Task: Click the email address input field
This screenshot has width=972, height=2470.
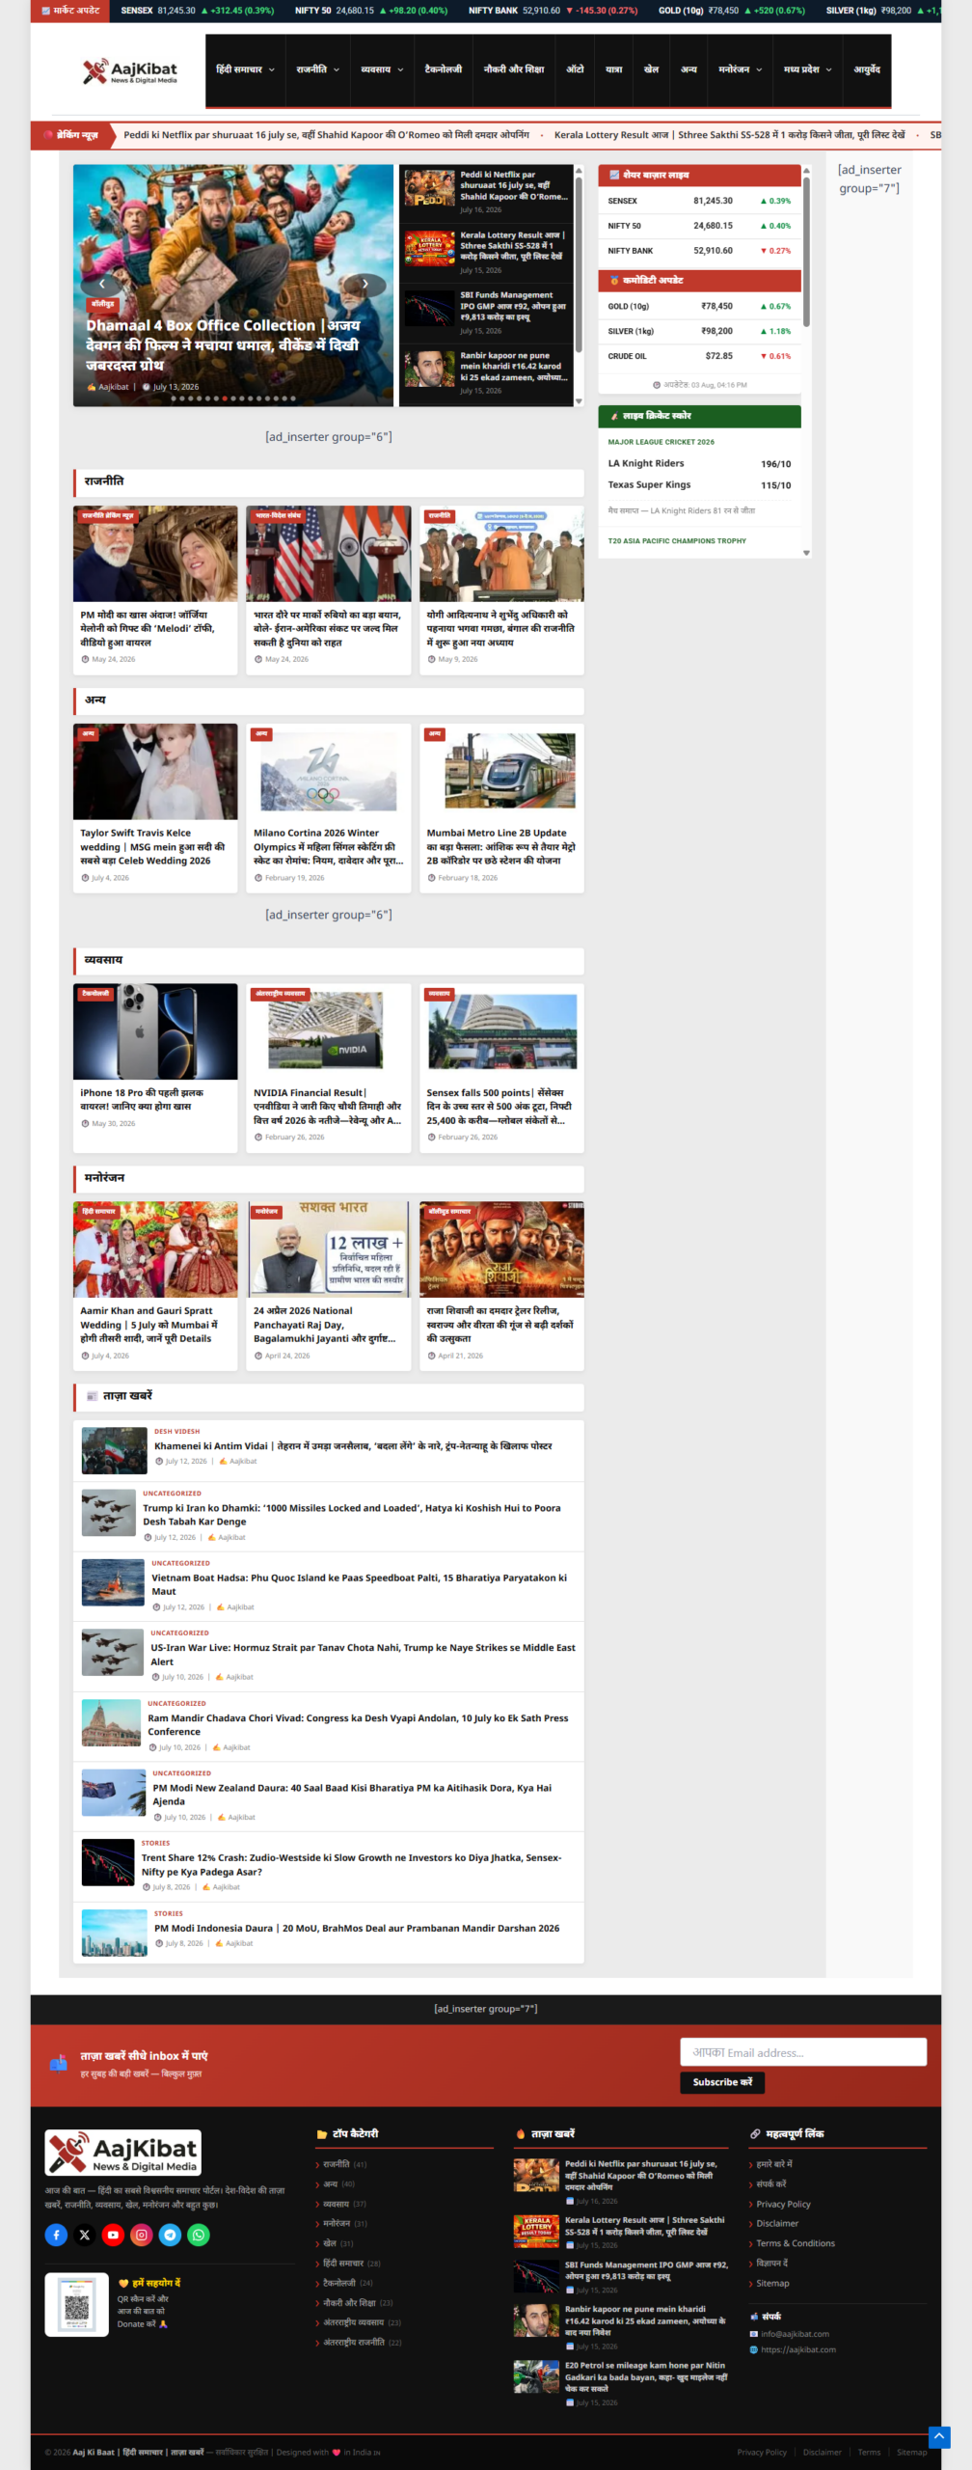Action: click(803, 2052)
